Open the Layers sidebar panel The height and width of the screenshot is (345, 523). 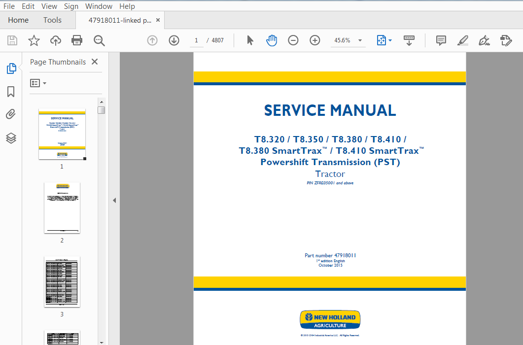(x=11, y=138)
